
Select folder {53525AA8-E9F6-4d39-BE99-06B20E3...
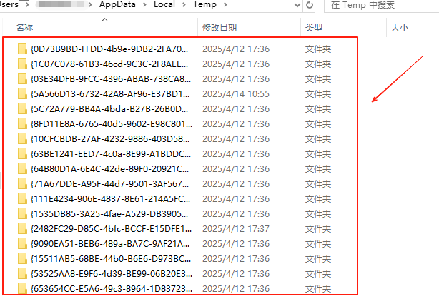point(111,274)
